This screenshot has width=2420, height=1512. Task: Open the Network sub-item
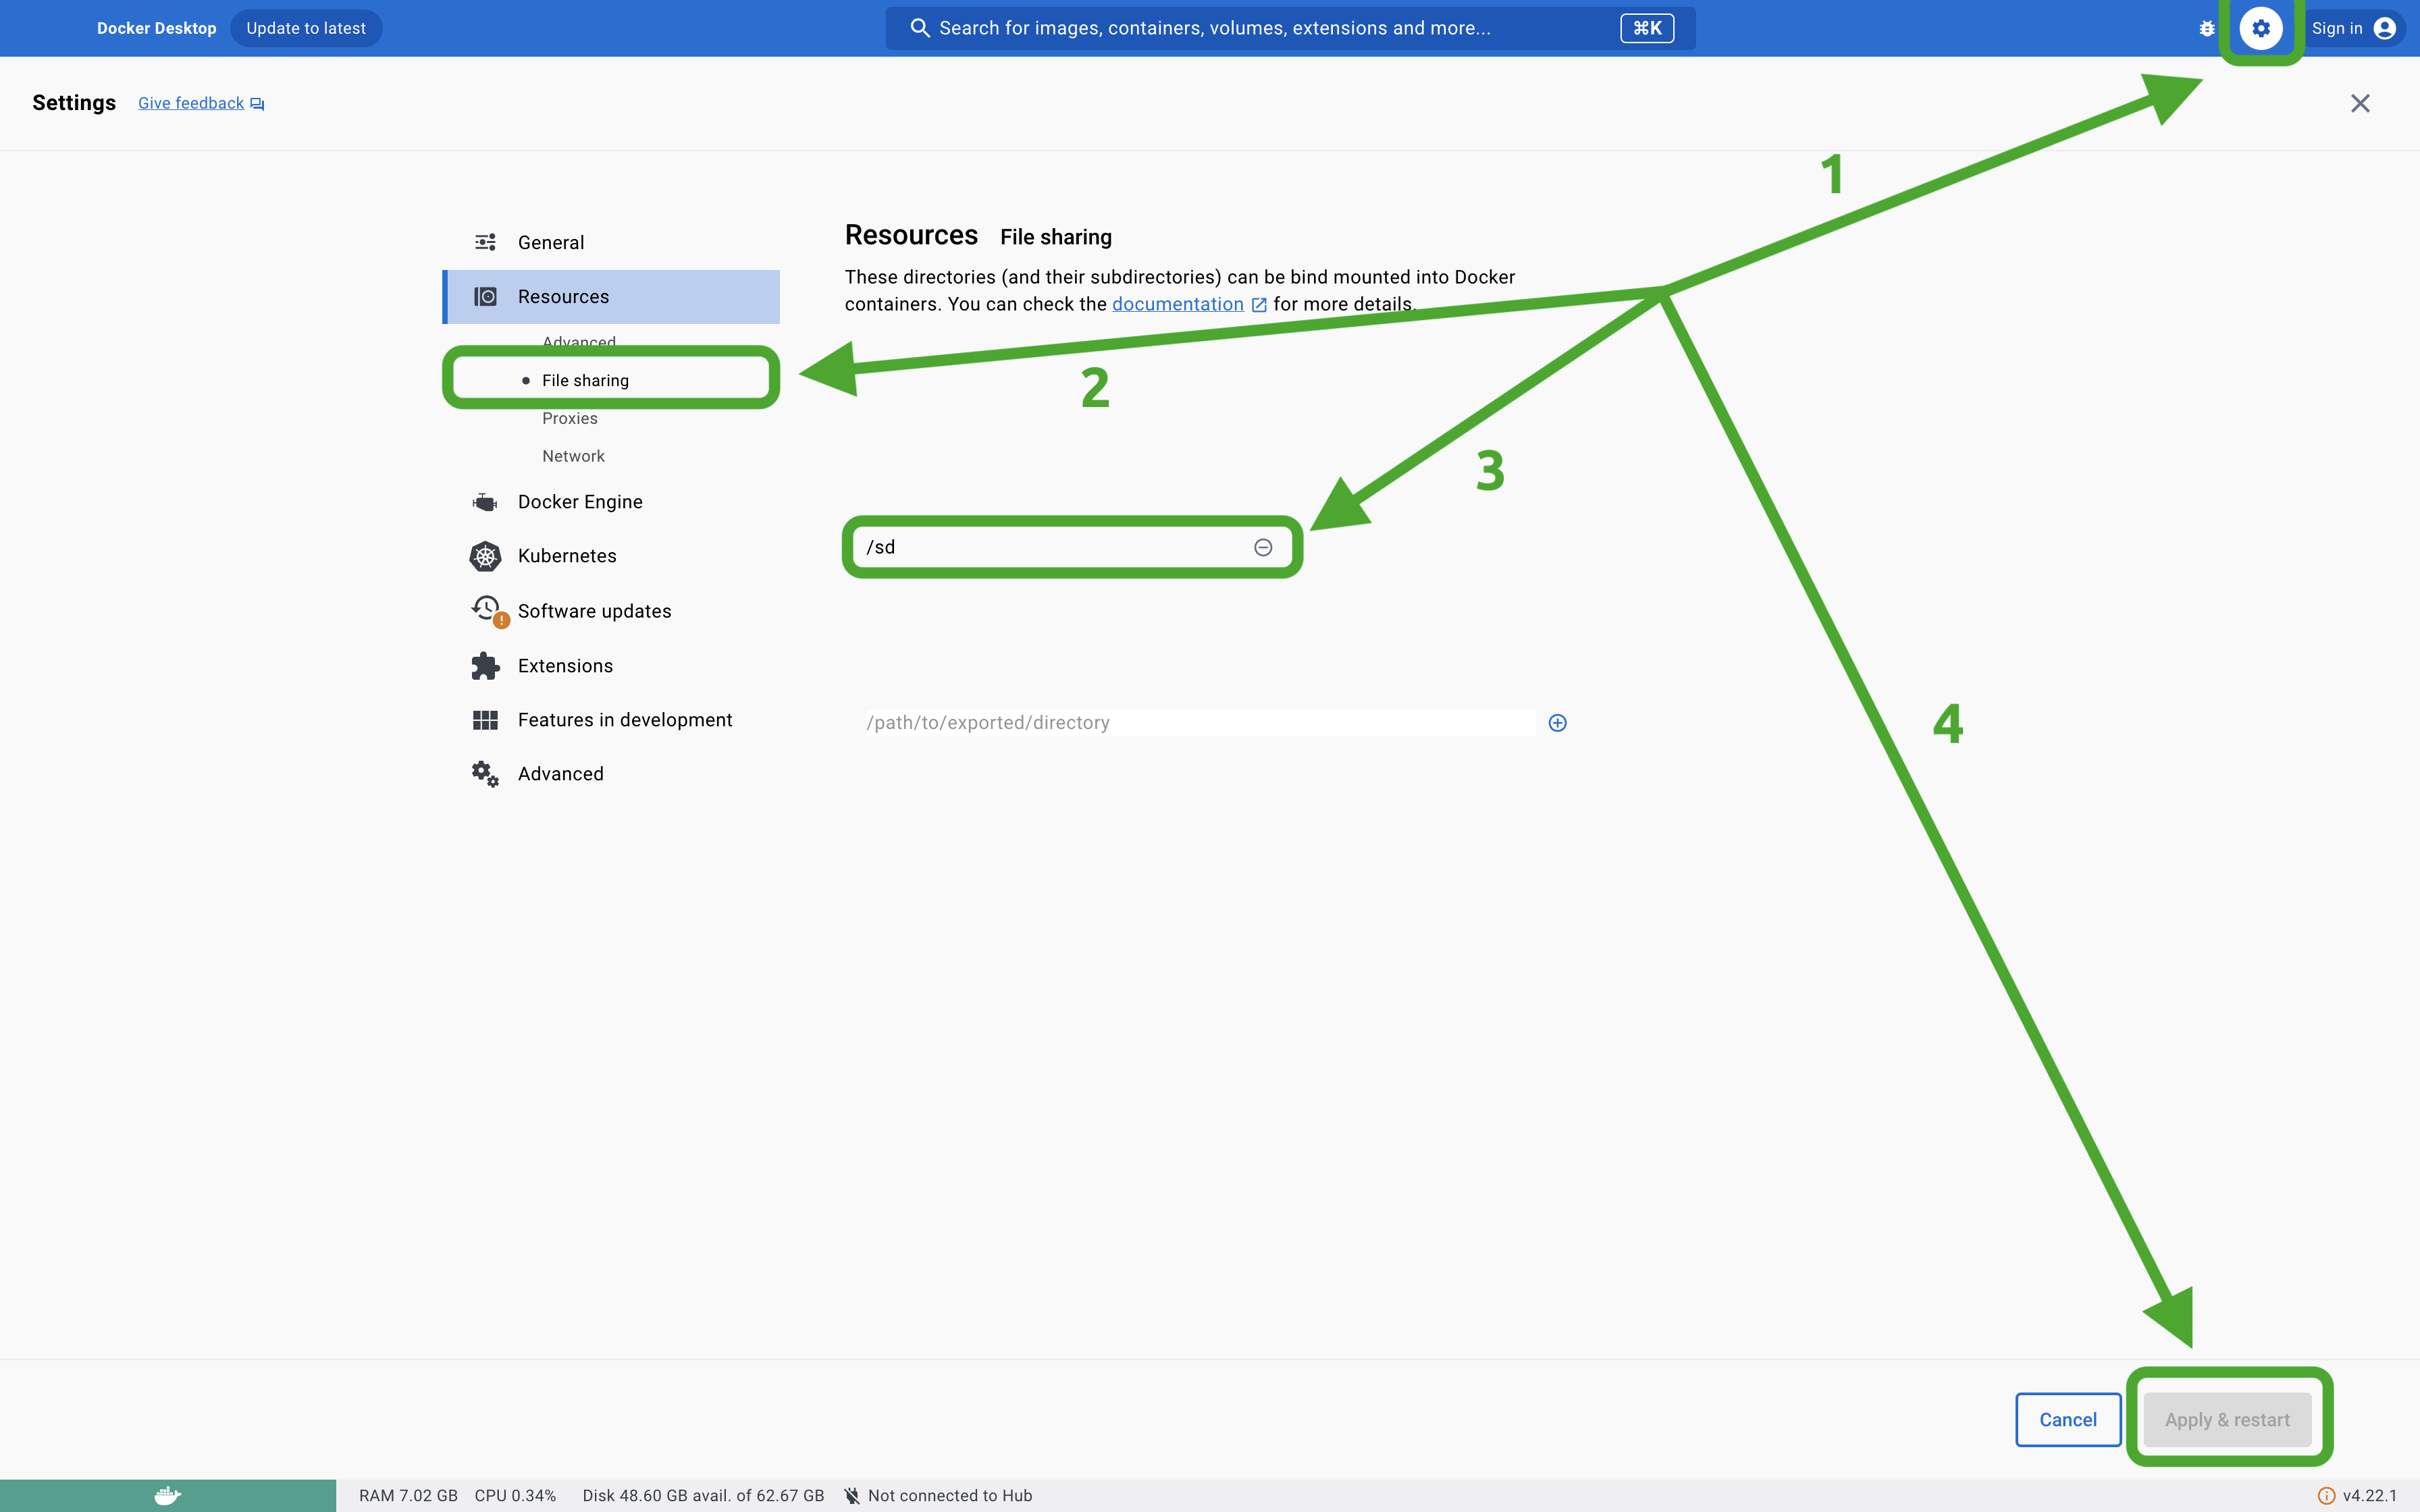point(573,456)
